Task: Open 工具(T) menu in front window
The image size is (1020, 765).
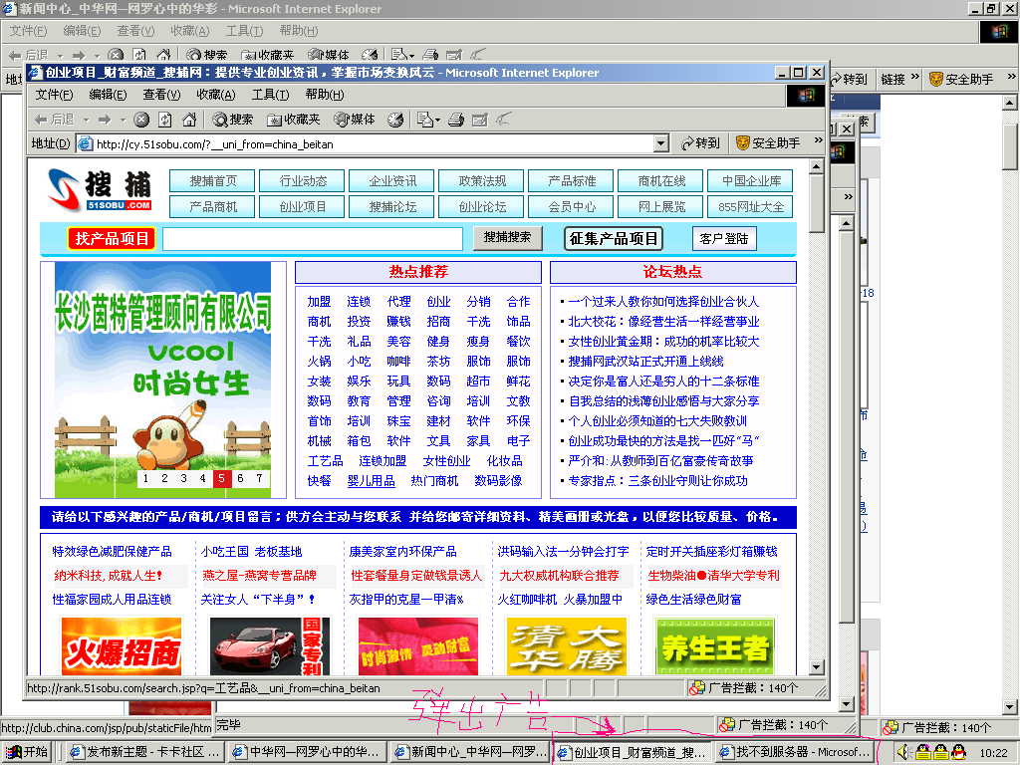Action: point(270,95)
